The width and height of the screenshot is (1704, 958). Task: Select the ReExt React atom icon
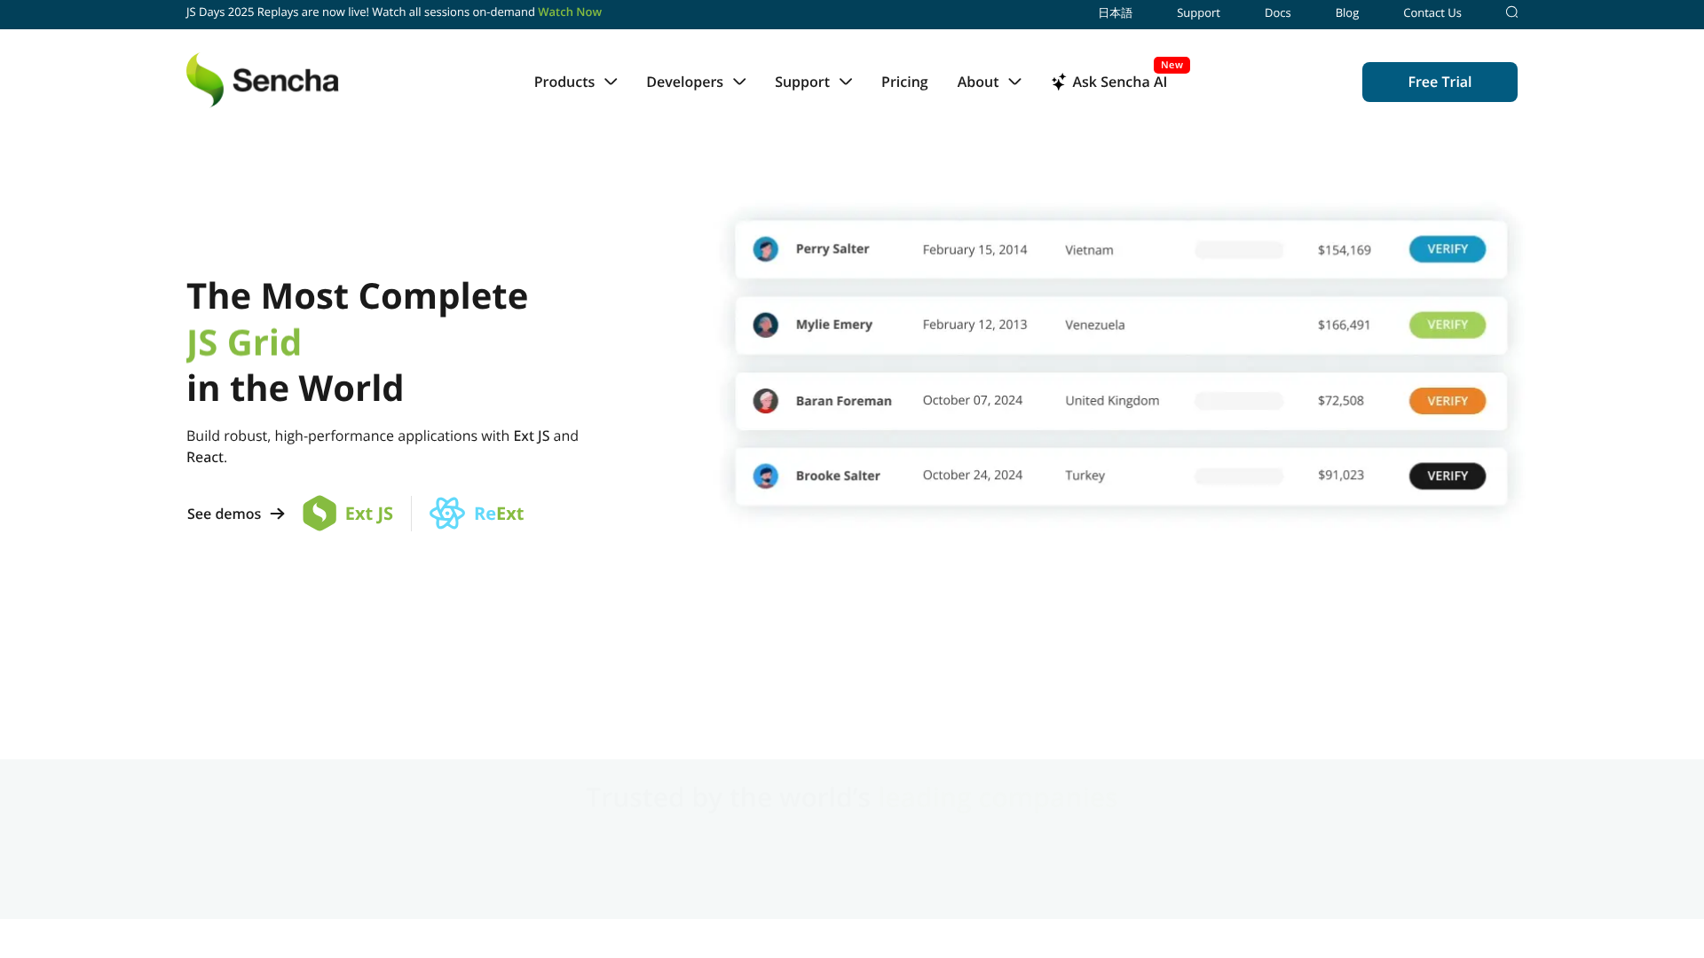click(x=447, y=513)
